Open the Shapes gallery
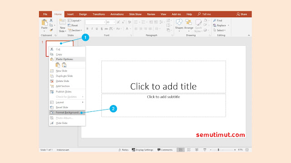 pos(179,25)
